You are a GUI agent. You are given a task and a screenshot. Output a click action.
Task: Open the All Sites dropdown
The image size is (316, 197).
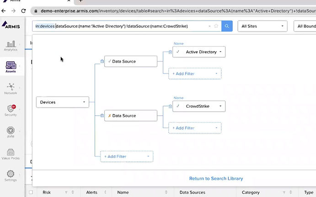(x=262, y=26)
